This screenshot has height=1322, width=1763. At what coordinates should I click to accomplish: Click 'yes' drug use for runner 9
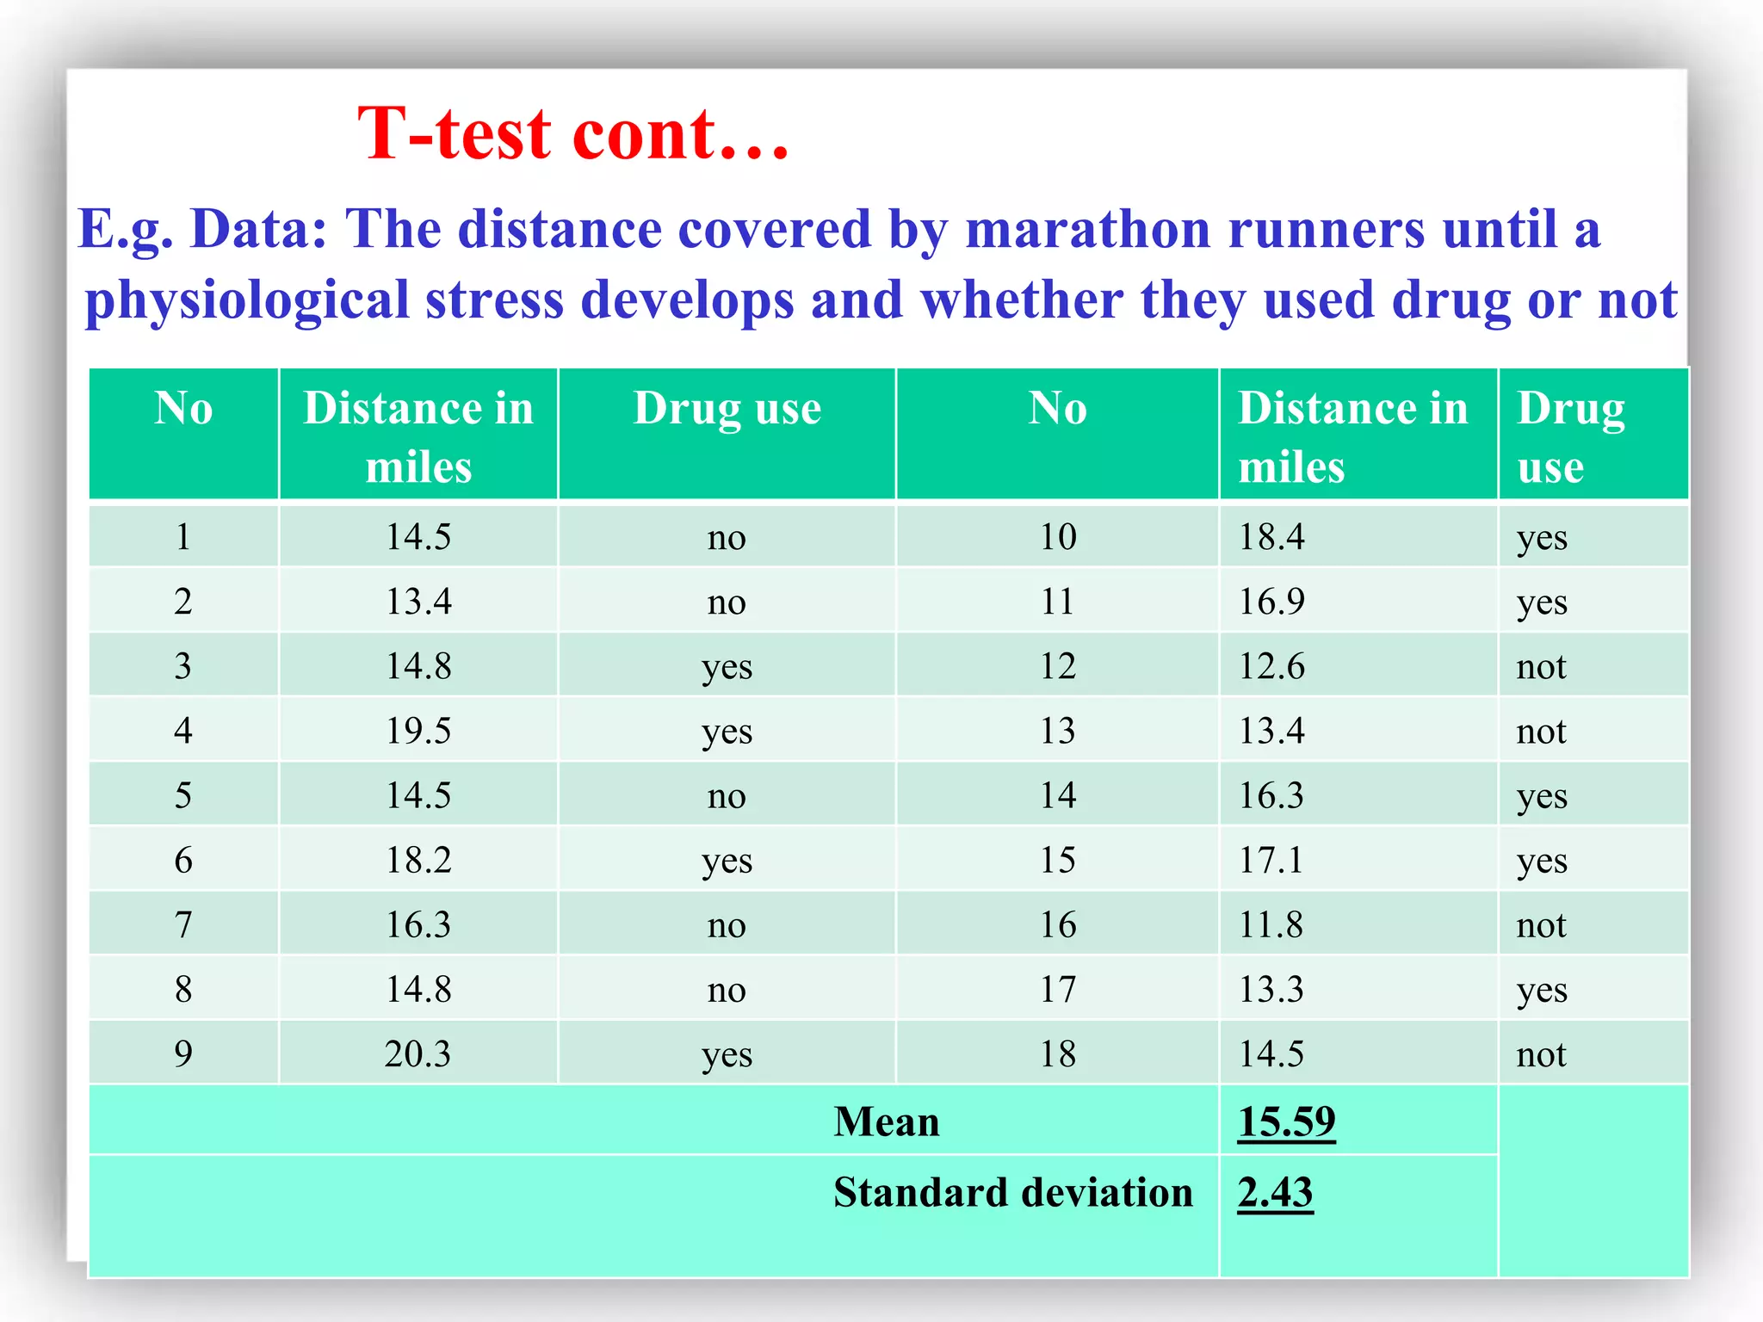pos(727,1058)
